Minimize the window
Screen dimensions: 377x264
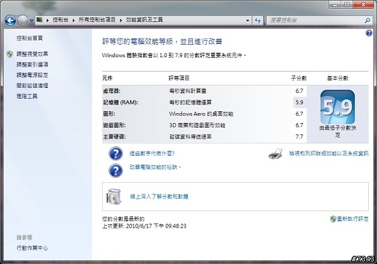335,4
